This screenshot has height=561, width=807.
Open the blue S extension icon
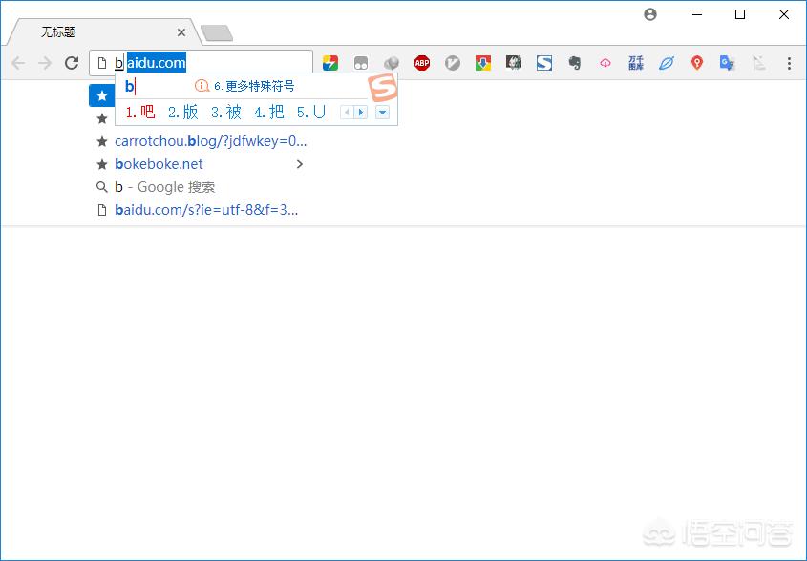pos(544,63)
